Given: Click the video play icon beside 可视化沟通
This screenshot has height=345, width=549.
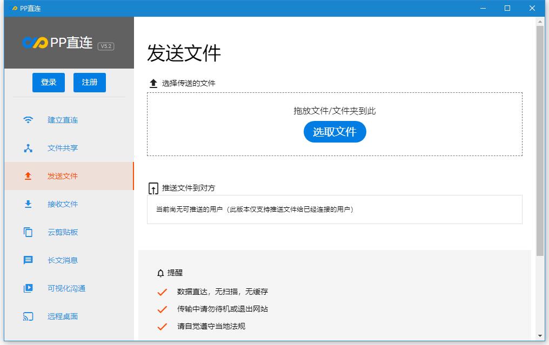Looking at the screenshot, I should pyautogui.click(x=28, y=288).
